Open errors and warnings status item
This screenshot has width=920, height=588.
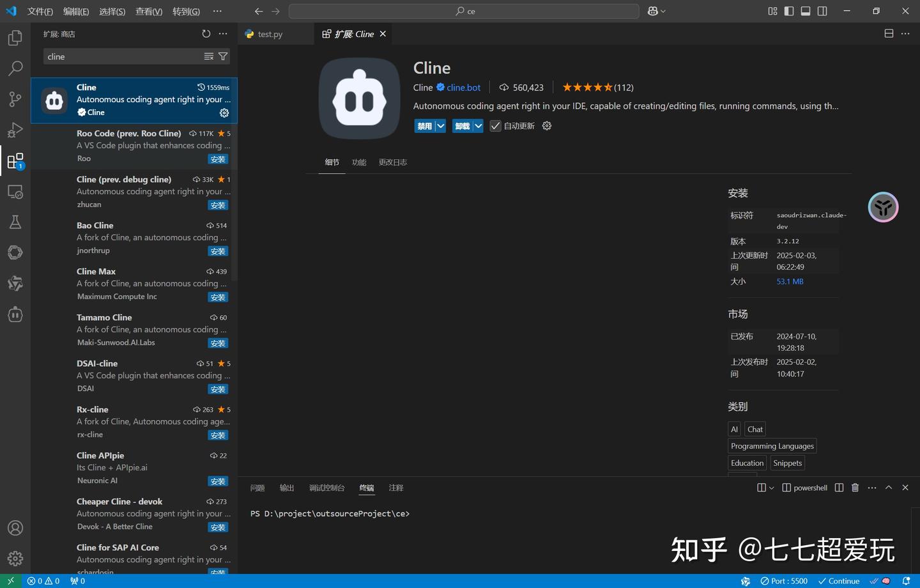43,581
